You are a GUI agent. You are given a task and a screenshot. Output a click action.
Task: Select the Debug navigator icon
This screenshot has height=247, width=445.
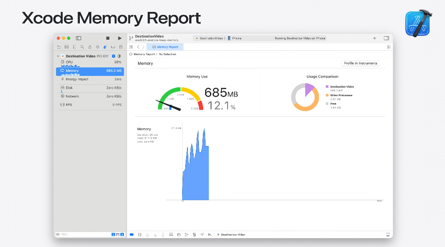(x=105, y=47)
